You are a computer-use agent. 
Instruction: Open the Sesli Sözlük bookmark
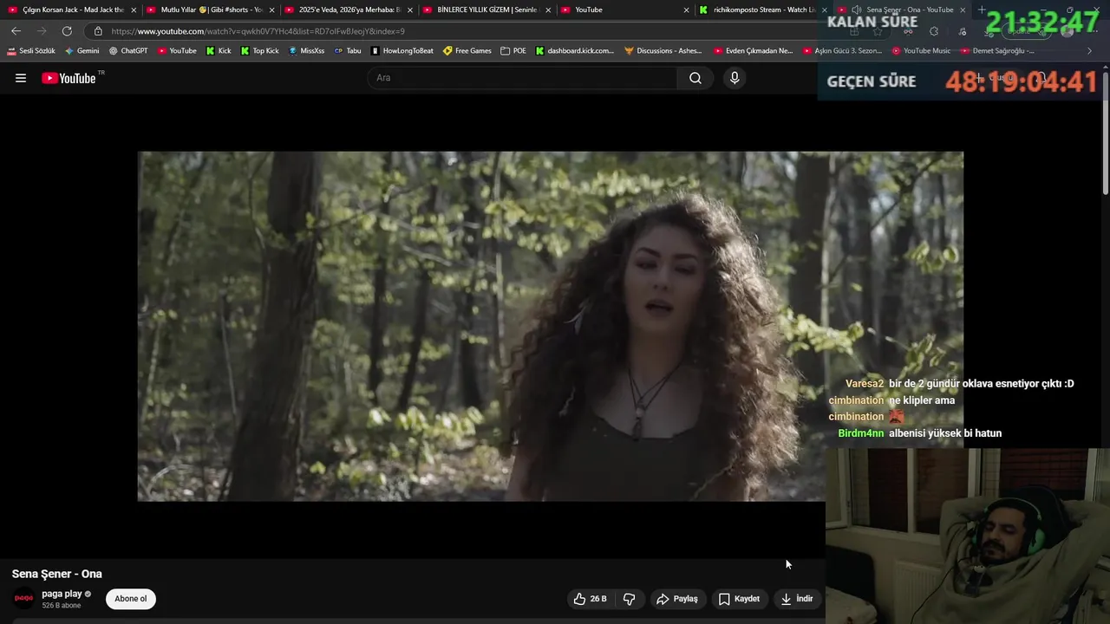[x=31, y=51]
